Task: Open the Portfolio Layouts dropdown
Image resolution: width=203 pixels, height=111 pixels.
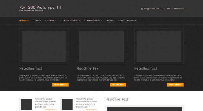Action: (70, 21)
